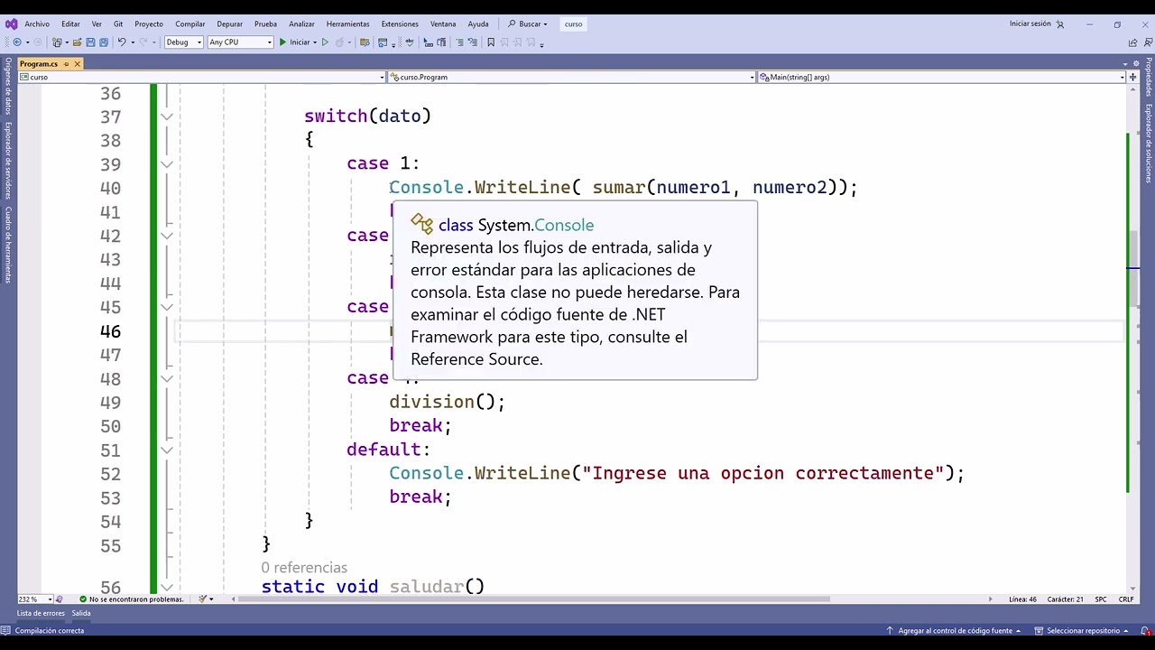This screenshot has width=1155, height=650.
Task: Open the Explorador de servidores side tab
Action: coord(7,161)
